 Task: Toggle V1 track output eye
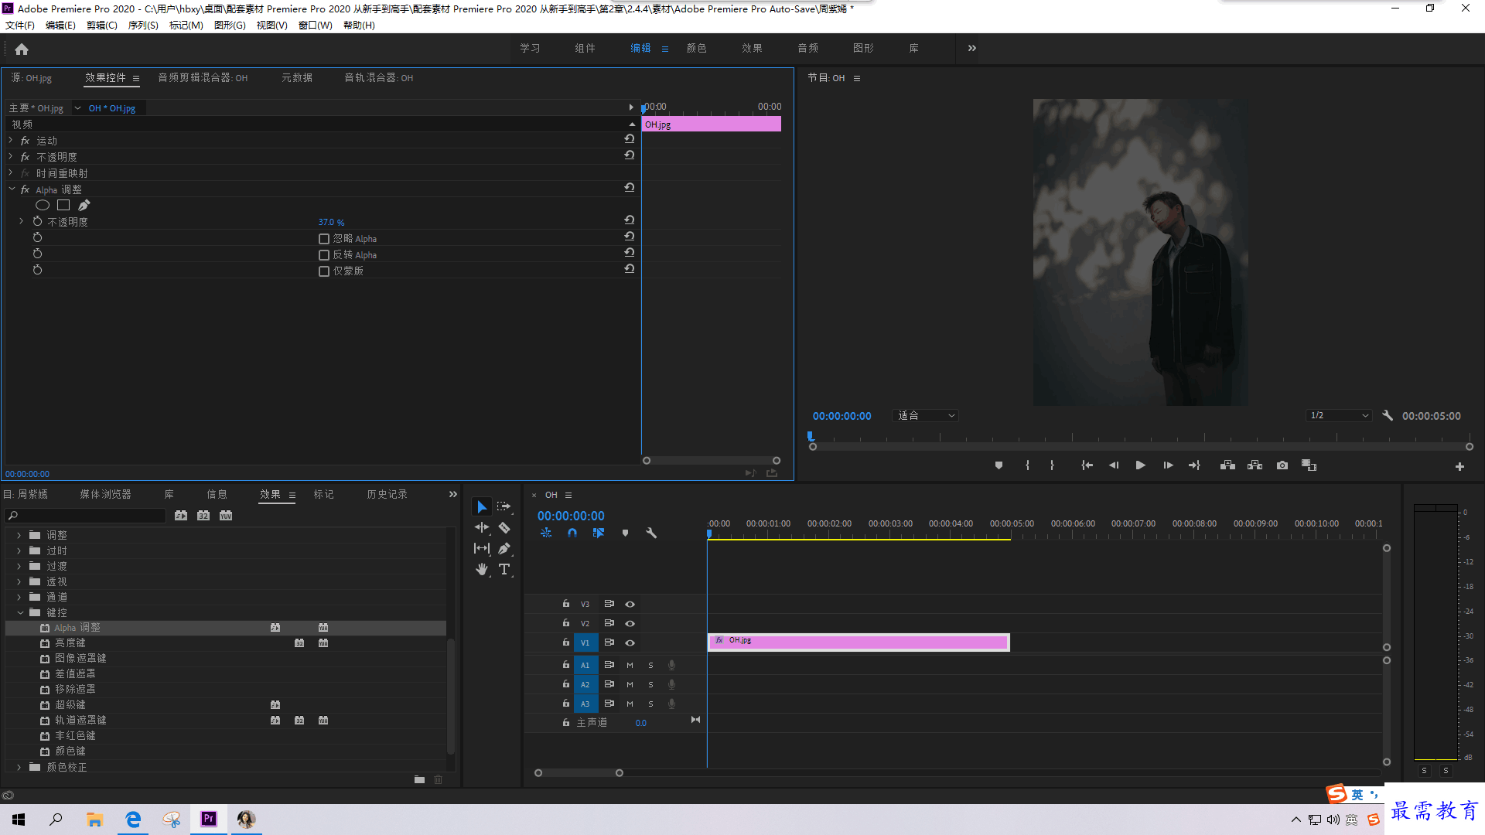click(630, 642)
